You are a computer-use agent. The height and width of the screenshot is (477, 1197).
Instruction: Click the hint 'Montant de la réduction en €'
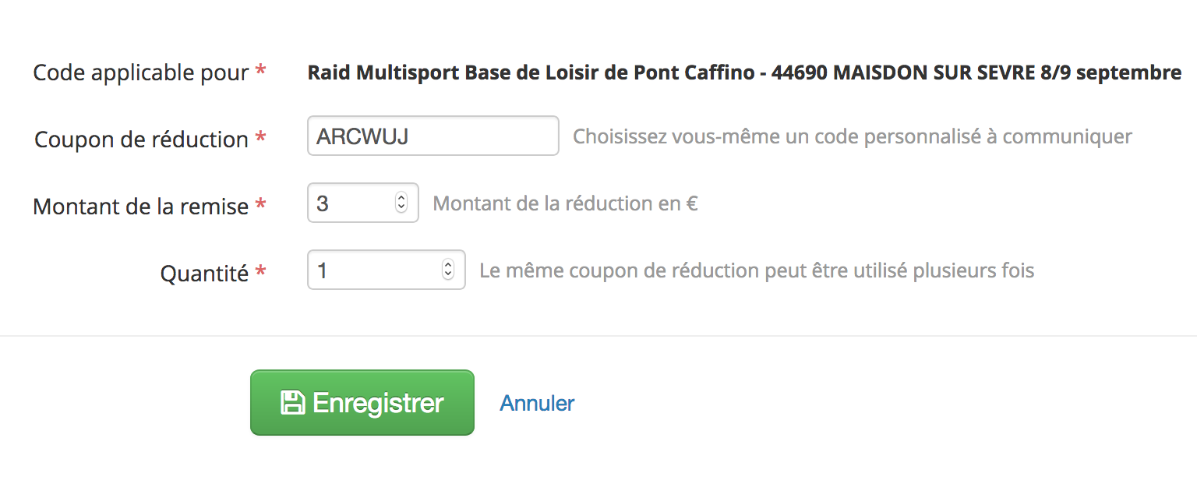point(565,203)
